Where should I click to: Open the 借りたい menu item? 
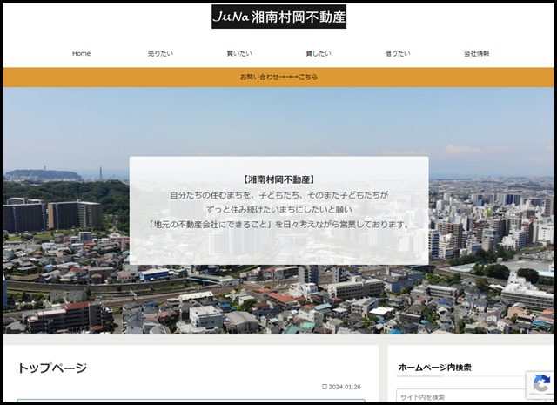[x=398, y=53]
